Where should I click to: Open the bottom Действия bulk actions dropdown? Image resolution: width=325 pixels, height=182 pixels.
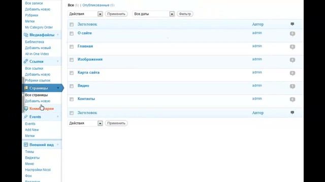[x=85, y=123]
